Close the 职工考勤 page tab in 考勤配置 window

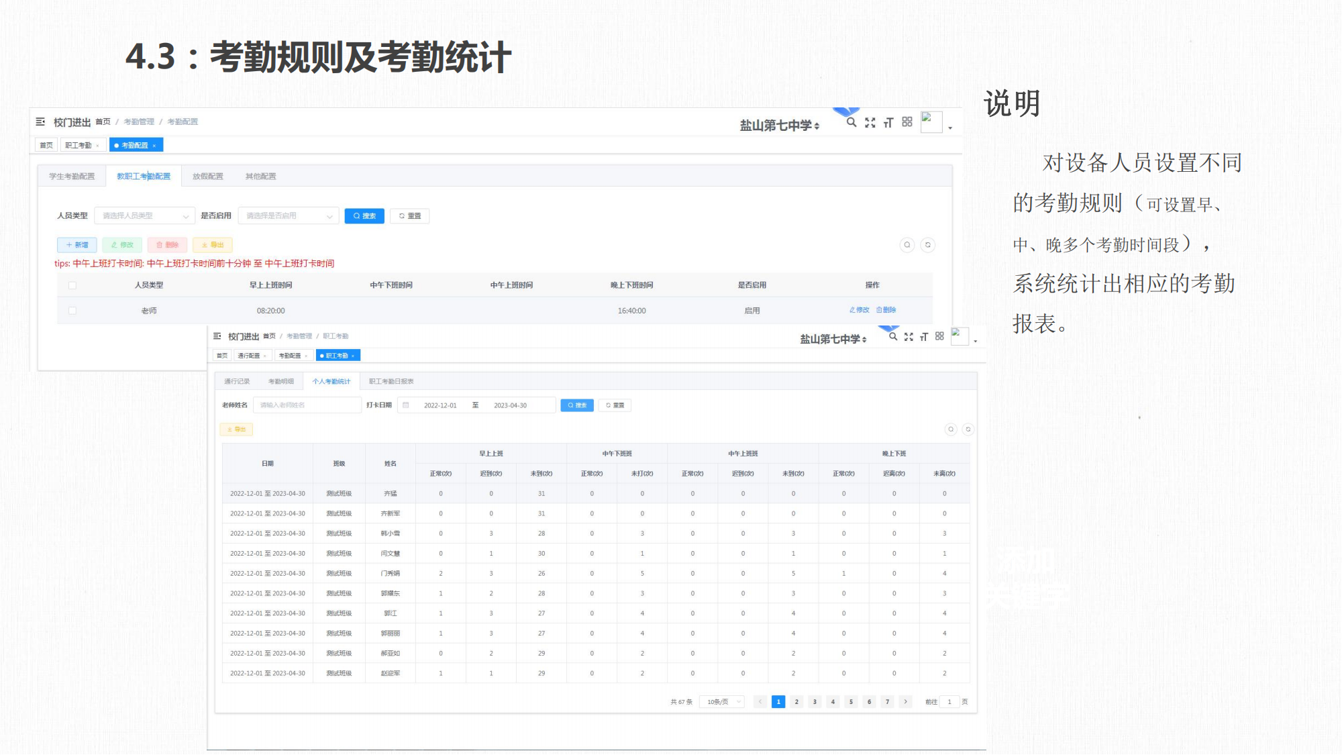click(97, 146)
